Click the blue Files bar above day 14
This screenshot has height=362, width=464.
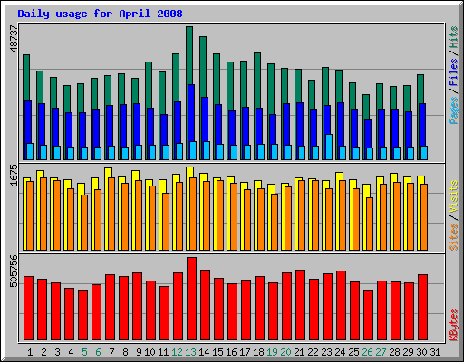click(x=205, y=119)
